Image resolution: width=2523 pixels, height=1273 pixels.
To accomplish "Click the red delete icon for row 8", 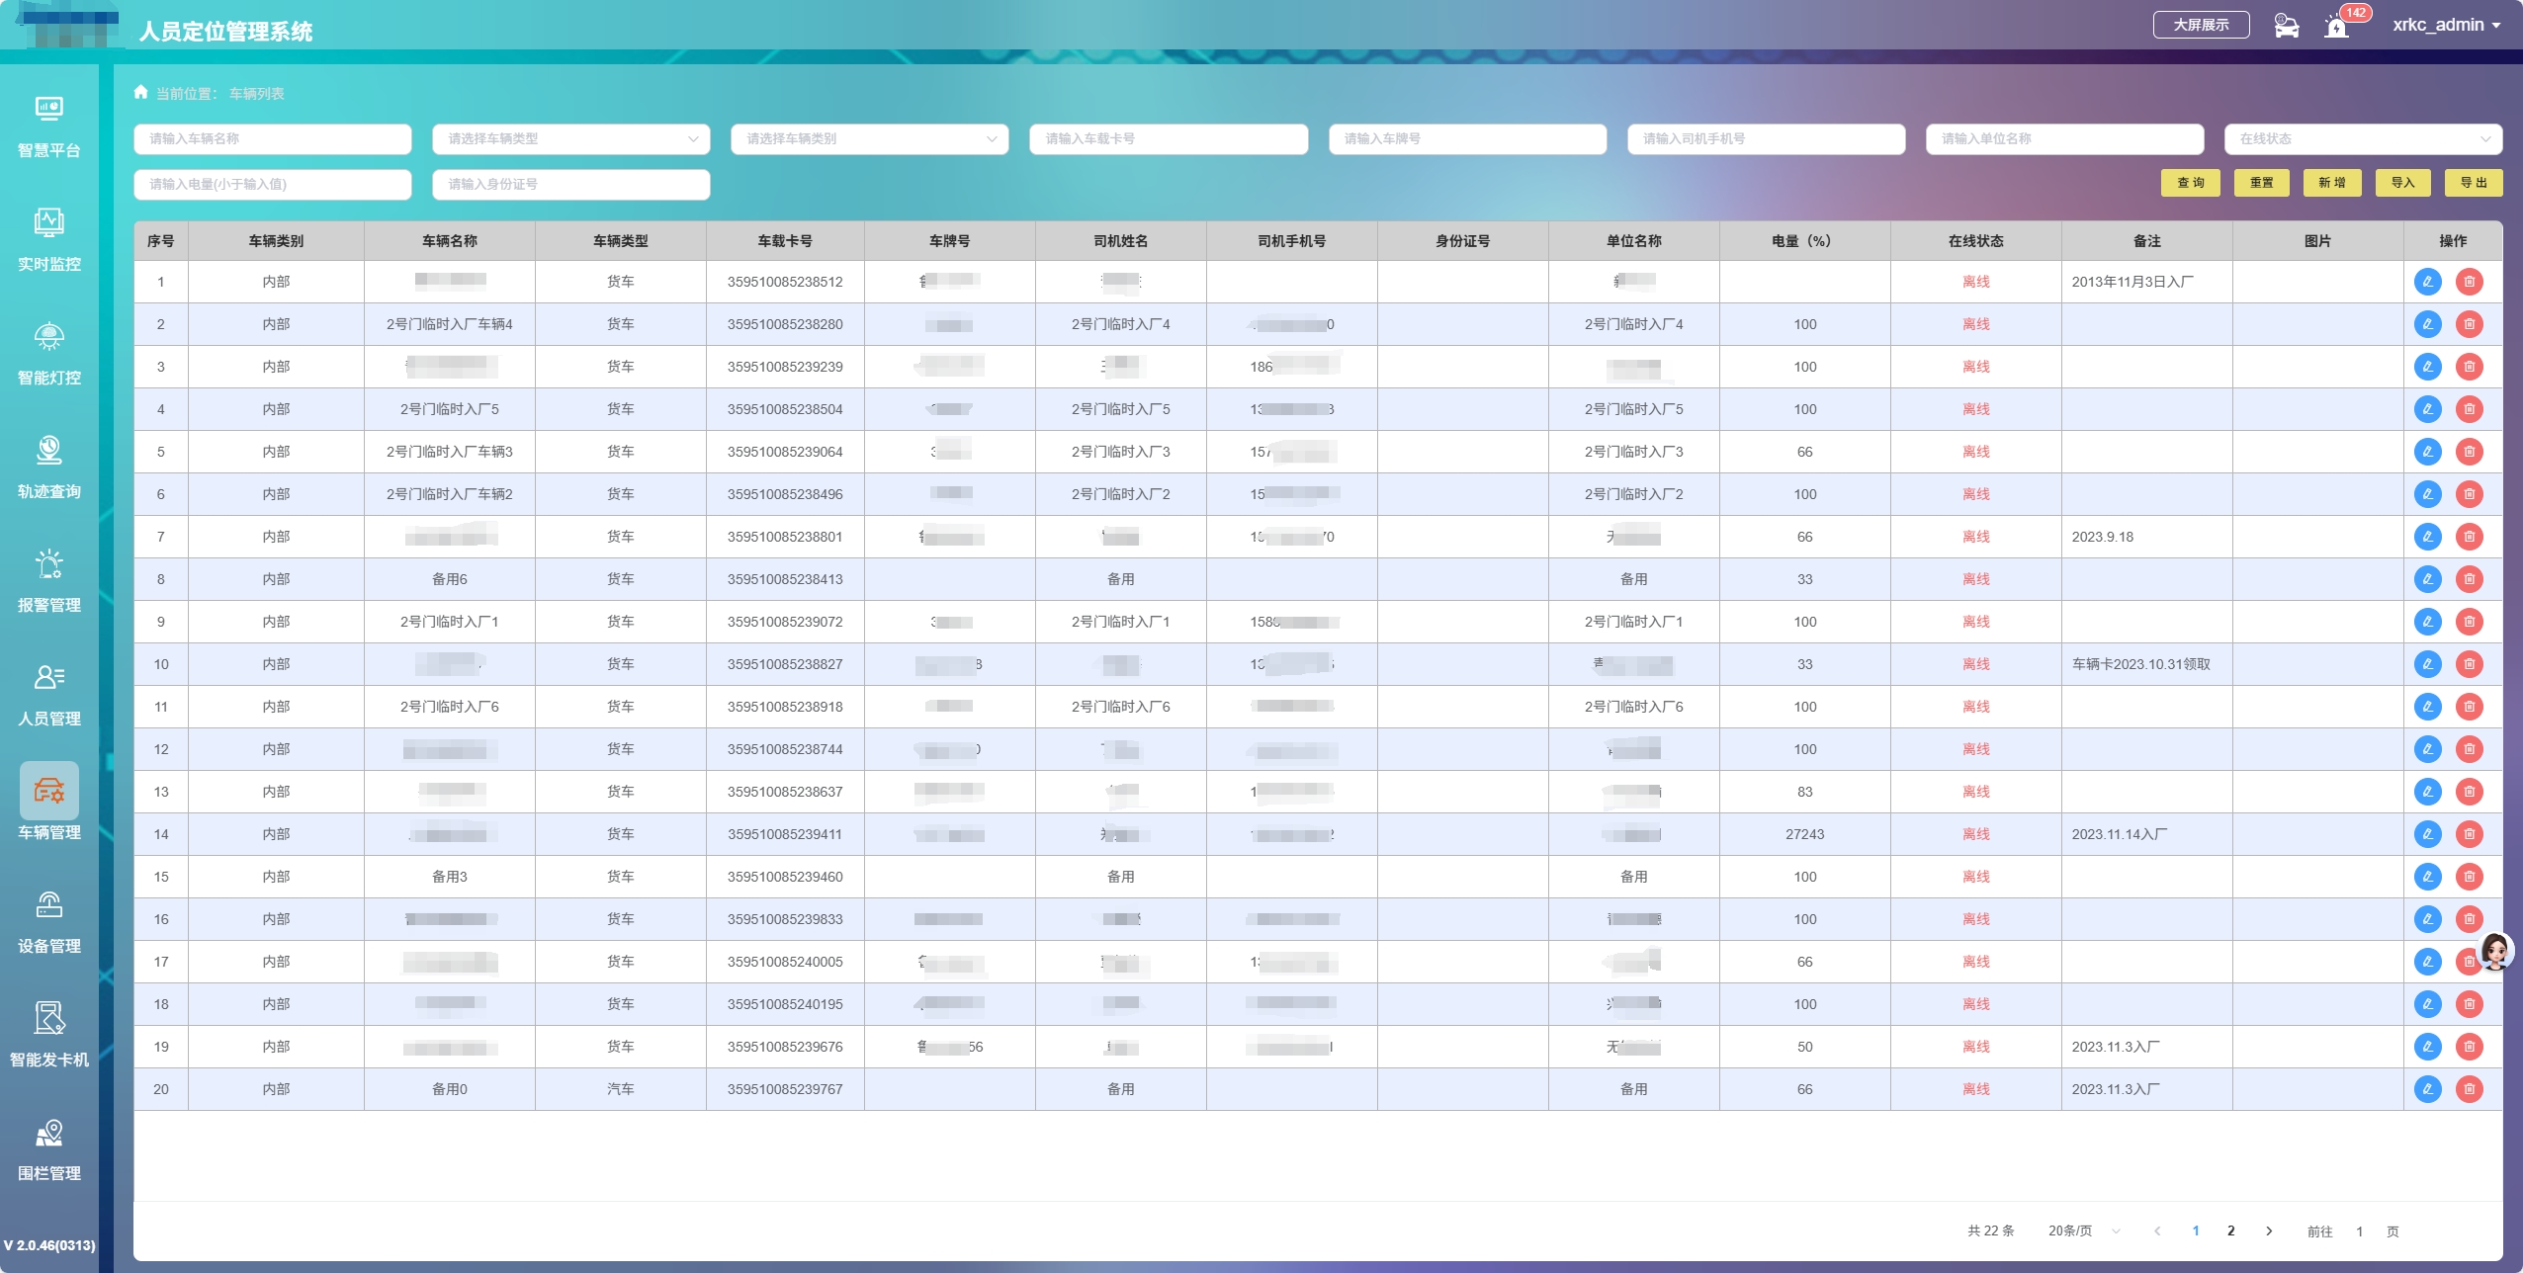I will pos(2469,579).
